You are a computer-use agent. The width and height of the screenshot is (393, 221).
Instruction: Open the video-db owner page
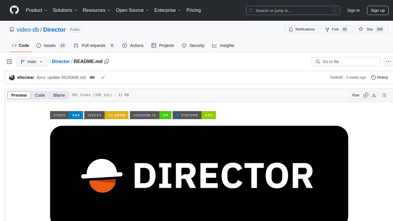coord(28,30)
